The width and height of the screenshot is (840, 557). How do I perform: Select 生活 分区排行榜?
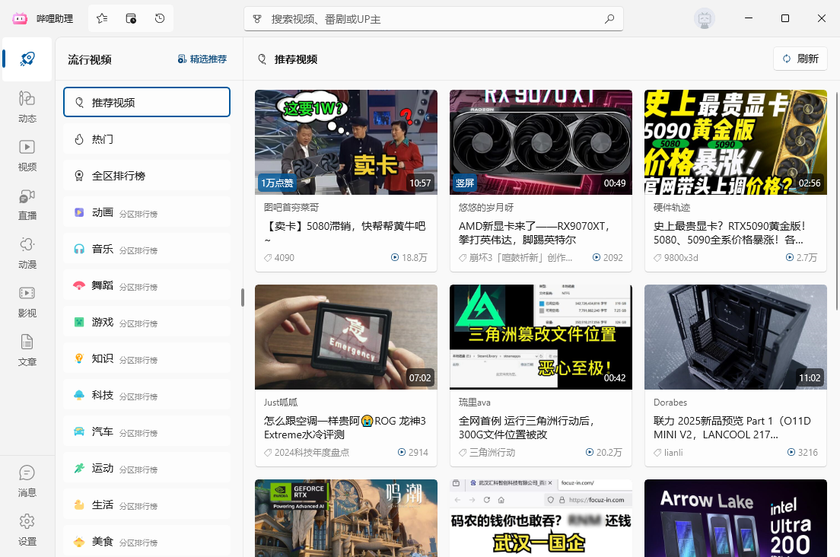(147, 504)
